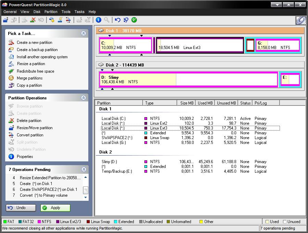This screenshot has height=233, width=308.
Task: Collapse the Pick a Task panel
Action: [84, 34]
